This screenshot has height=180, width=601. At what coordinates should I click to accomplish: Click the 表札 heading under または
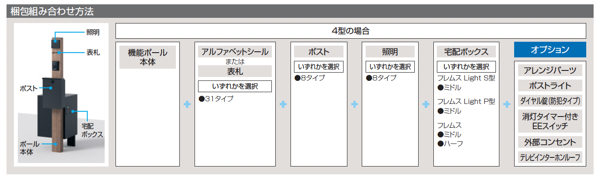[x=235, y=71]
